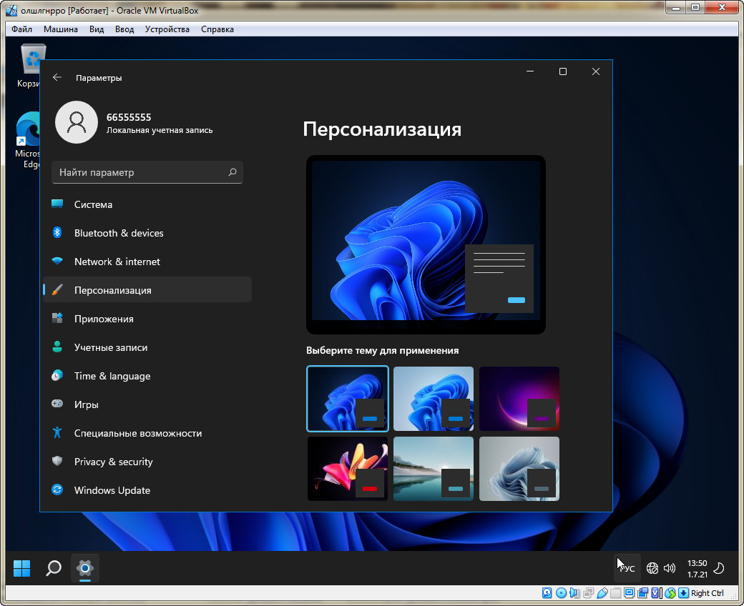Click the РУС language indicator
Viewport: 744px width, 606px height.
pyautogui.click(x=627, y=569)
